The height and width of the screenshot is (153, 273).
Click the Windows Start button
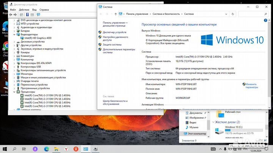5,149
